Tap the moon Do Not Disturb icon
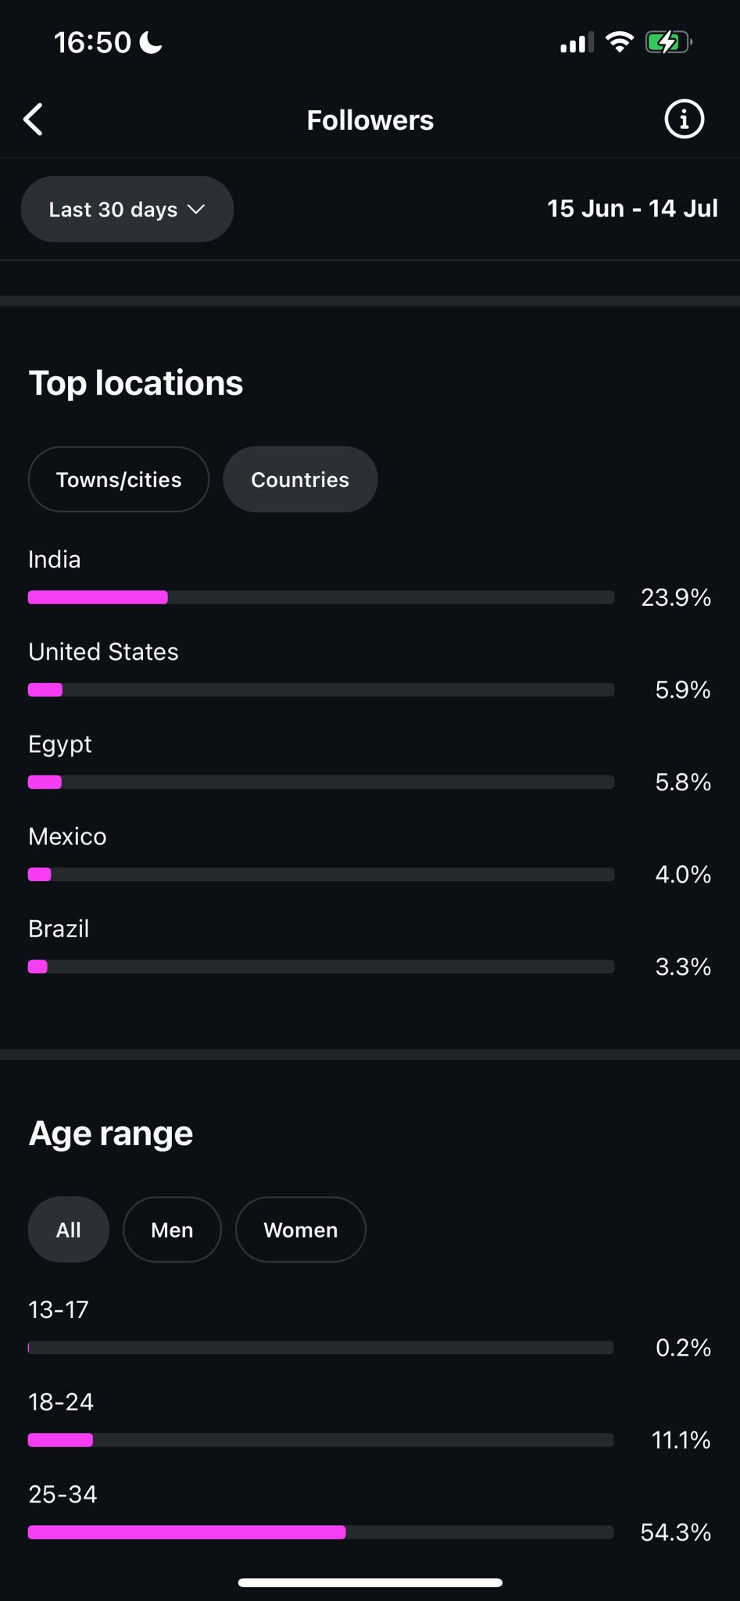This screenshot has width=740, height=1601. tap(151, 42)
